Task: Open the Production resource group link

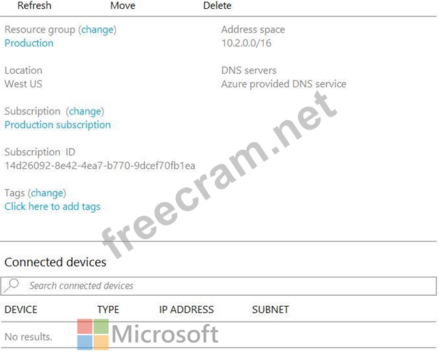Action: coord(29,43)
